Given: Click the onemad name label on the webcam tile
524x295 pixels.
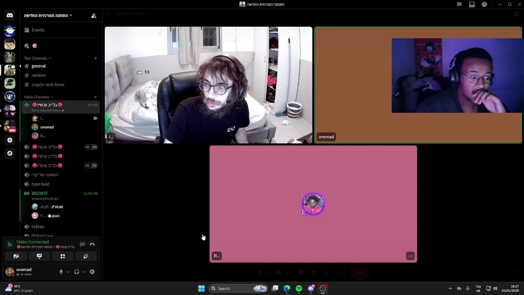Looking at the screenshot, I should 326,137.
